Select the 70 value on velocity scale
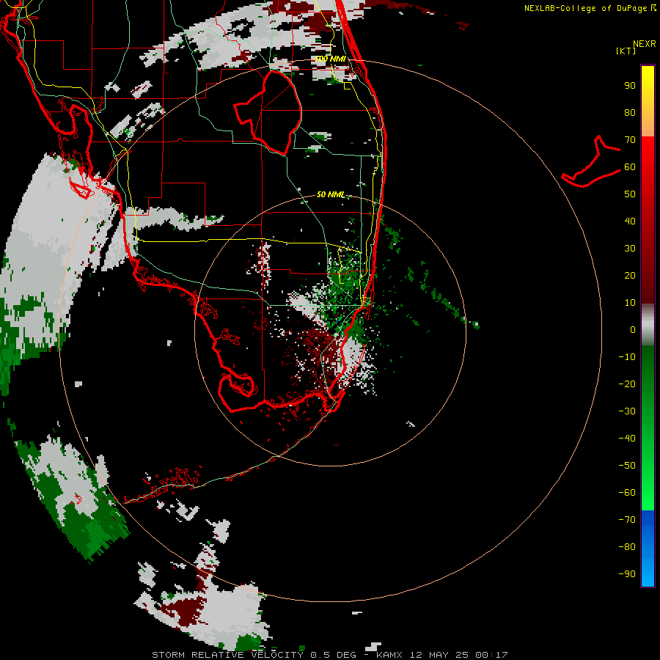Screen dimensions: 660x660 point(630,140)
